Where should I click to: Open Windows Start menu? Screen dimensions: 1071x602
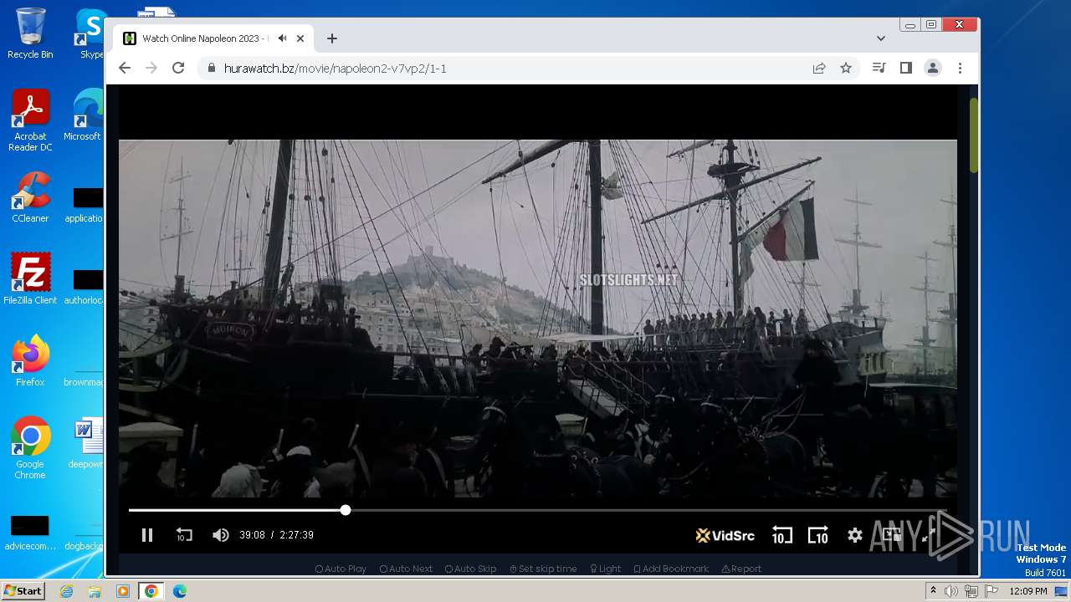click(x=23, y=590)
